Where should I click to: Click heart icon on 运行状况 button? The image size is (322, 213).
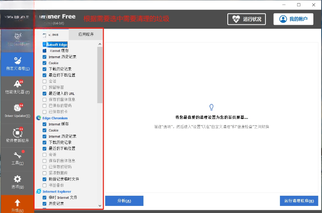[236, 19]
